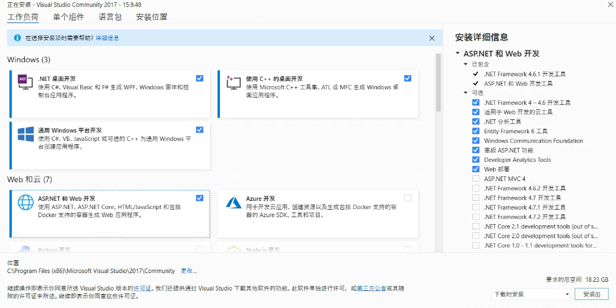
Task: Uncheck Windows Communication Foundation option
Action: pyautogui.click(x=476, y=140)
